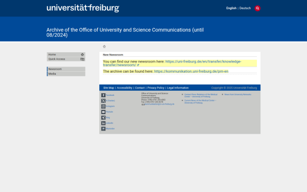Switch language to Deutsch
The width and height of the screenshot is (307, 192).
245,8
